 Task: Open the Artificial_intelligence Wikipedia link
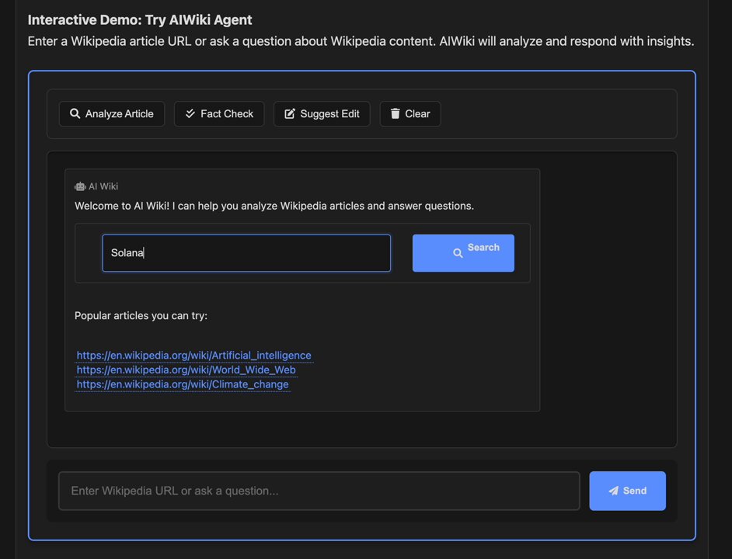point(193,356)
